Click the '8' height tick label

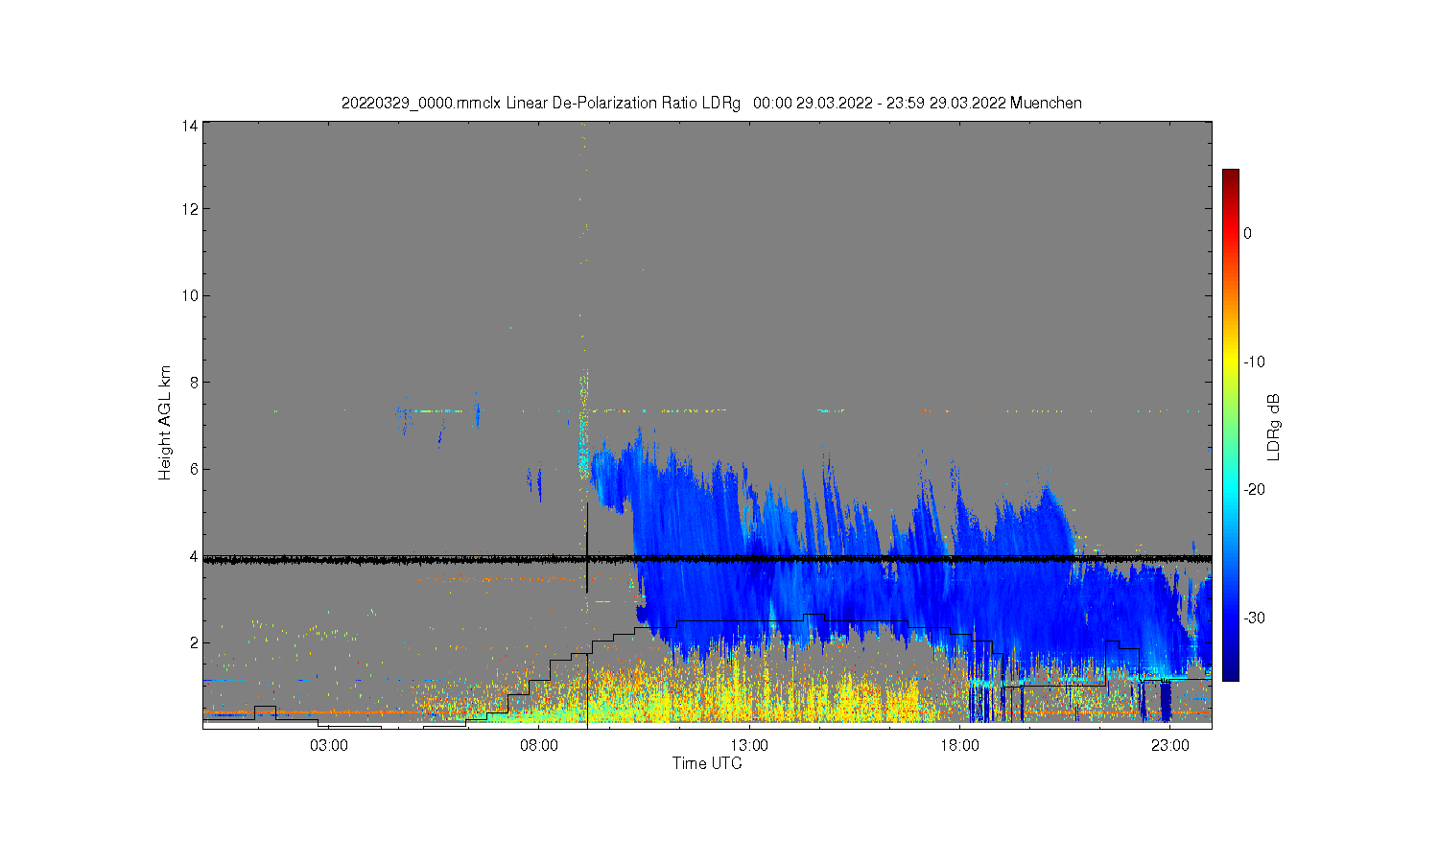[194, 382]
